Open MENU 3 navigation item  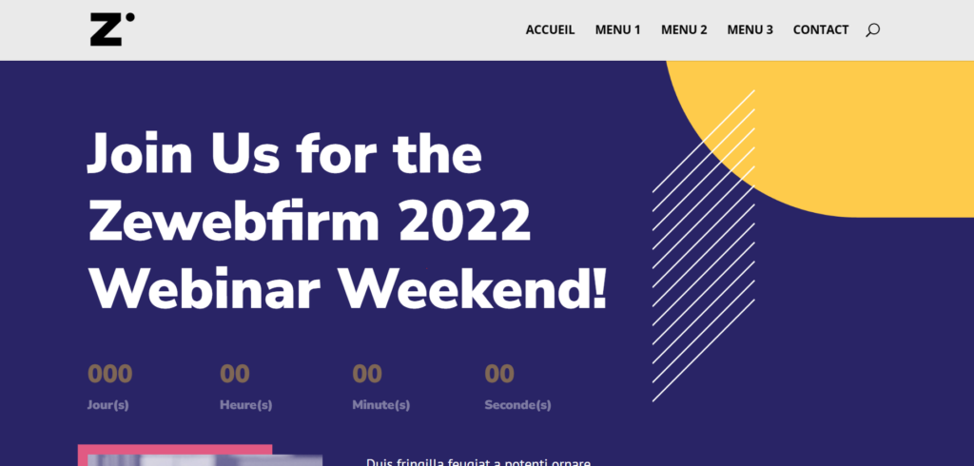click(x=750, y=29)
